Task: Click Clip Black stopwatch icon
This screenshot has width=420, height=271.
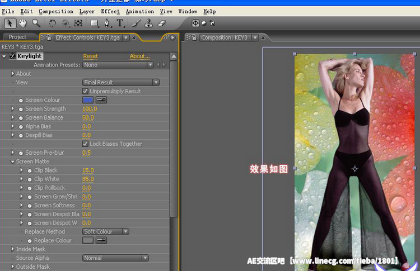Action: click(30, 171)
